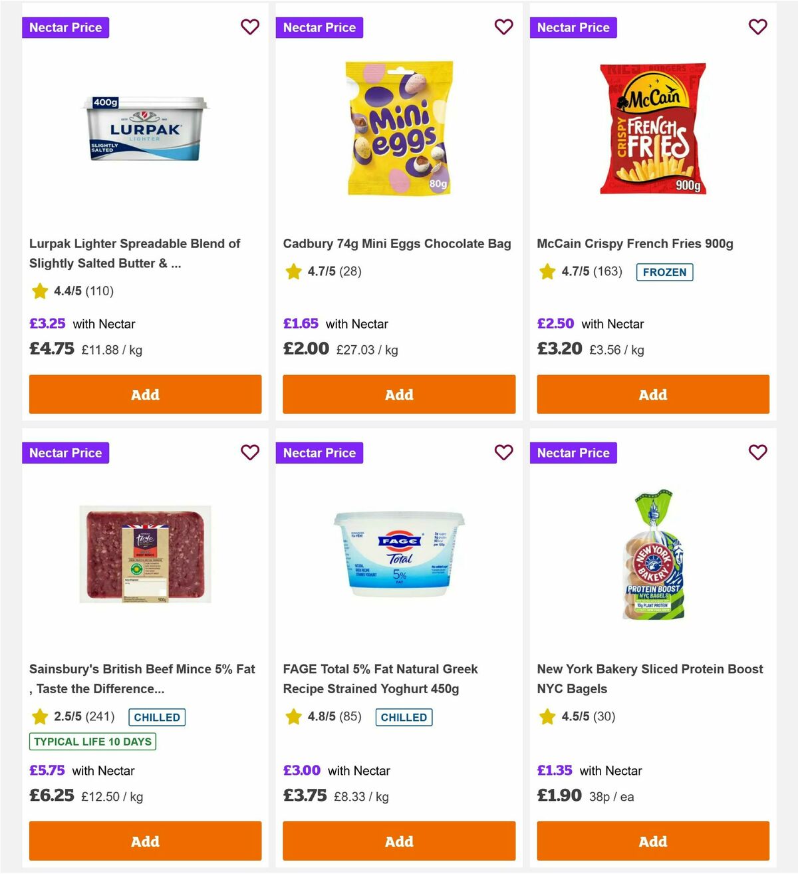
Task: Click the star rating icon for FAGE yoghurt
Action: click(293, 717)
